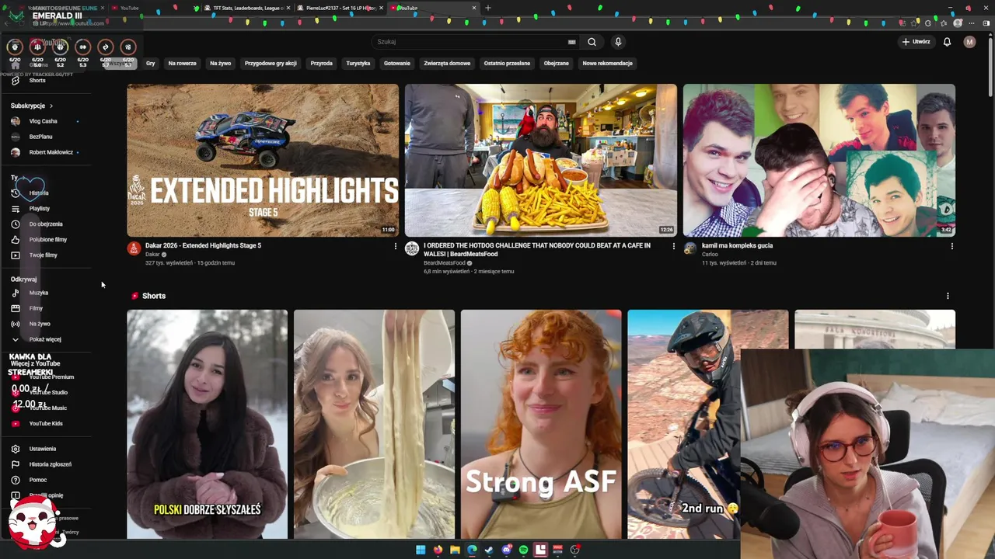Open Do obejrzenia watch later list
The image size is (995, 559).
(45, 224)
